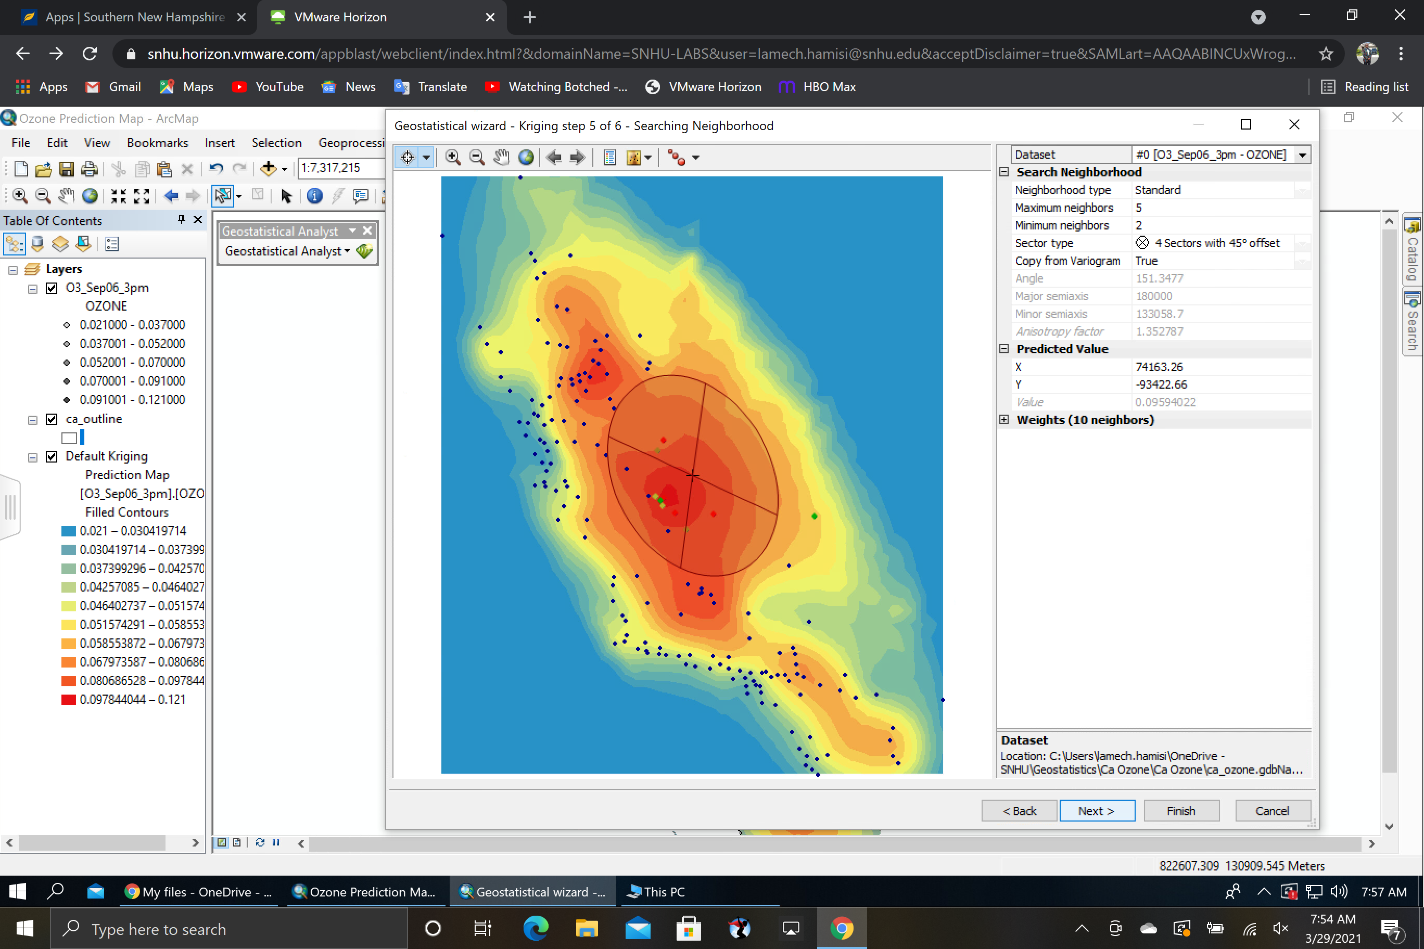
Task: Click the wizard identify neighbors points icon
Action: click(676, 157)
